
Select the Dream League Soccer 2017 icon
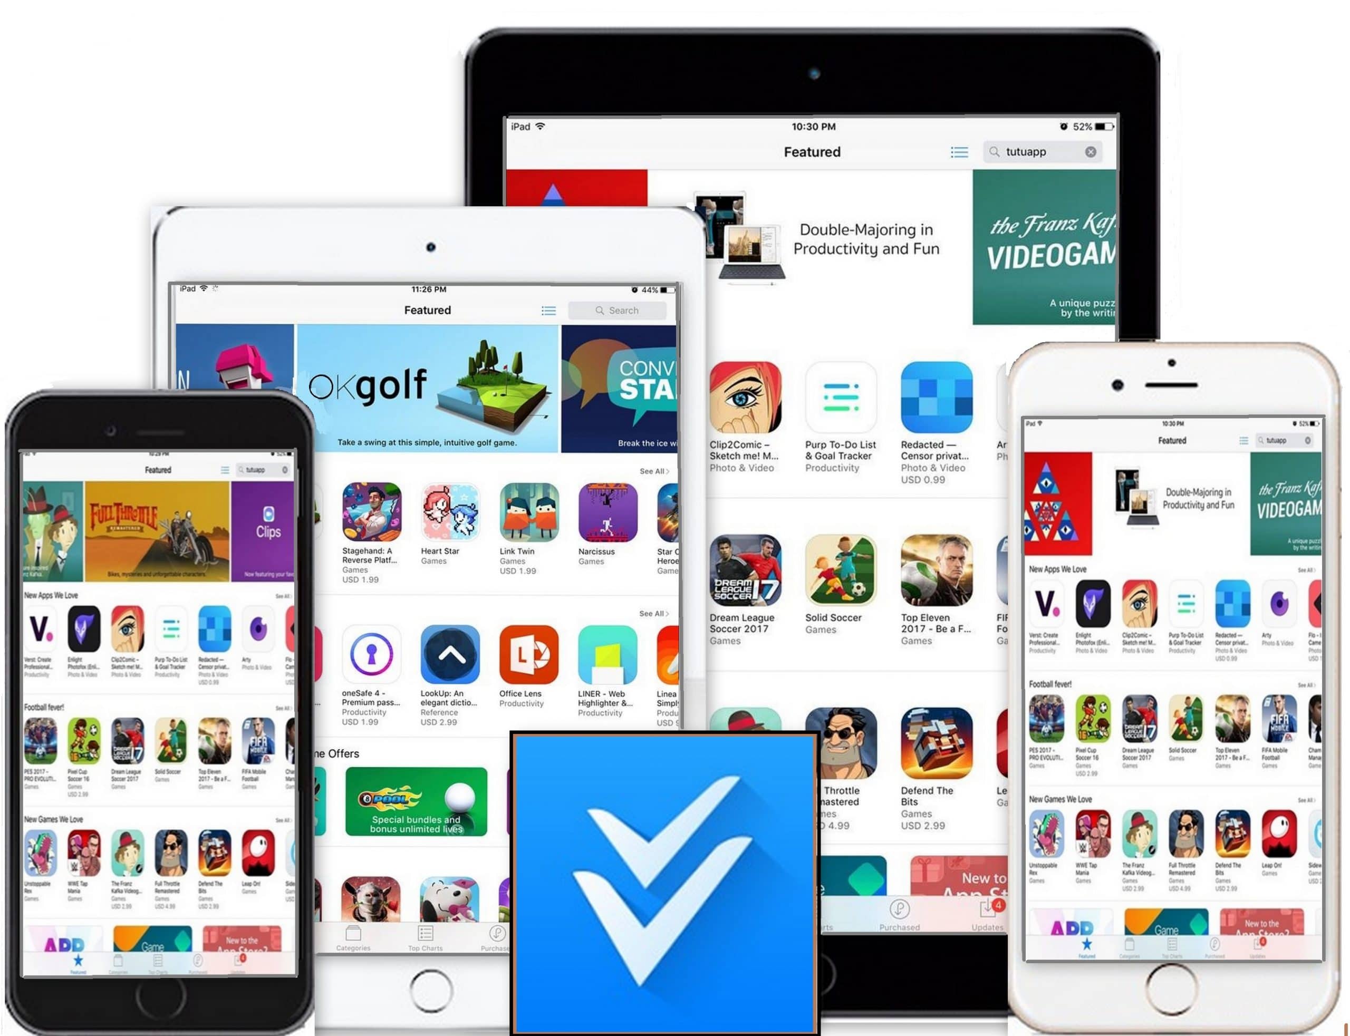point(740,577)
